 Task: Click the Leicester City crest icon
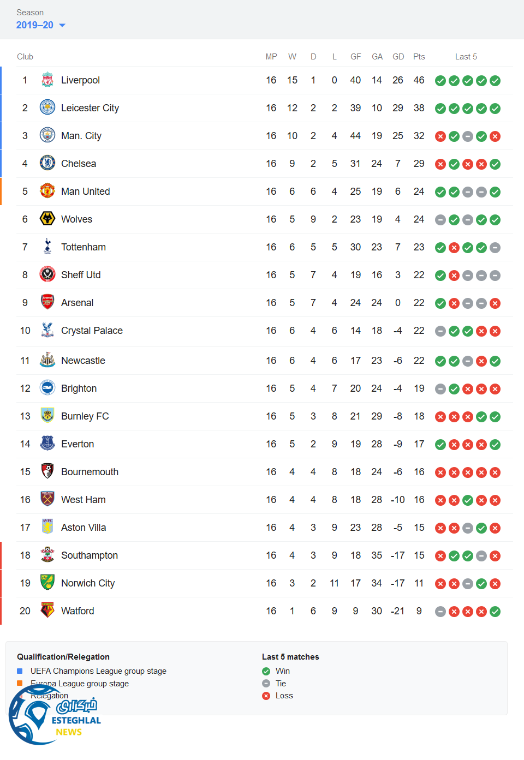(x=47, y=107)
